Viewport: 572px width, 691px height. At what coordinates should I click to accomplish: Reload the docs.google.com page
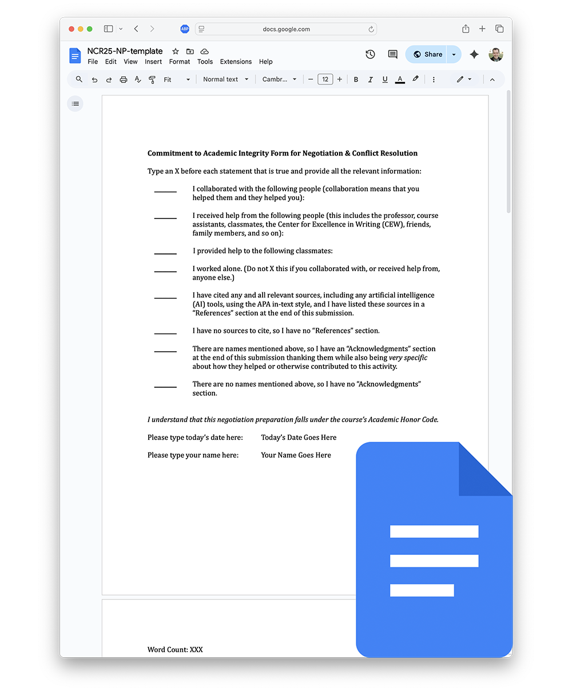click(x=371, y=29)
